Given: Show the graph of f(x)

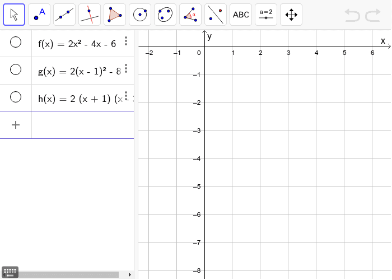Looking at the screenshot, I should coord(16,42).
